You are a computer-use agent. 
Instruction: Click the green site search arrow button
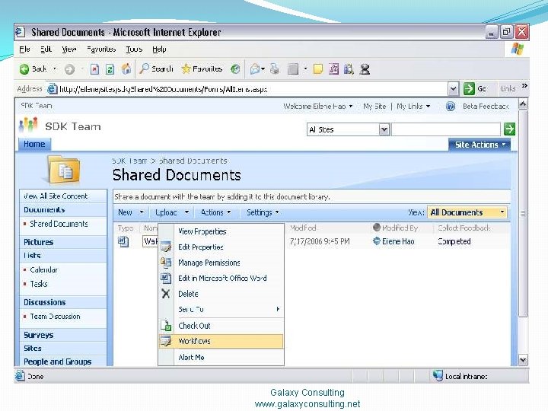(509, 129)
